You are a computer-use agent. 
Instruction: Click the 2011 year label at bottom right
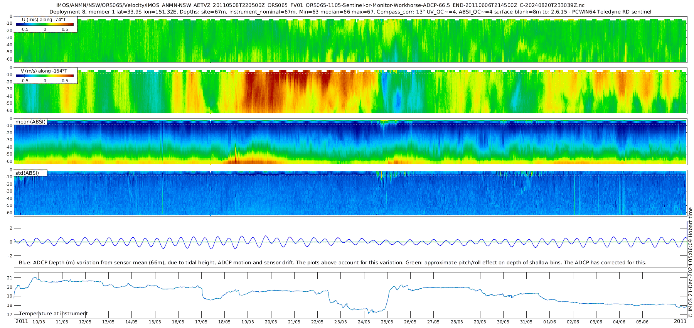point(680,321)
